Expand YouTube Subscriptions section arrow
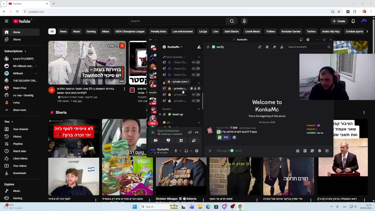This screenshot has height=211, width=375. click(25, 51)
